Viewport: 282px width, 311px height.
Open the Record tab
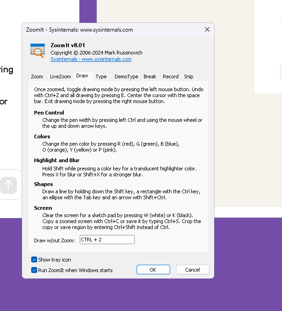pyautogui.click(x=171, y=76)
